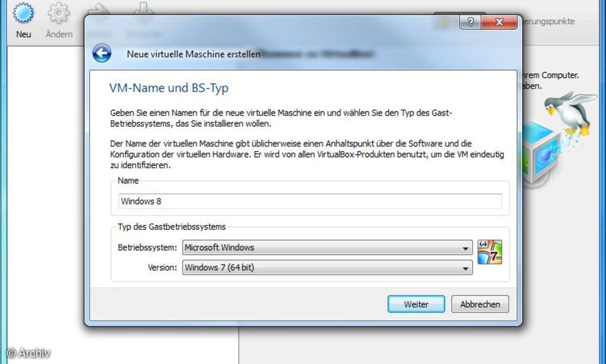
Task: Click the 'Typ des Gastbetriebssystems' group label
Action: (x=172, y=227)
